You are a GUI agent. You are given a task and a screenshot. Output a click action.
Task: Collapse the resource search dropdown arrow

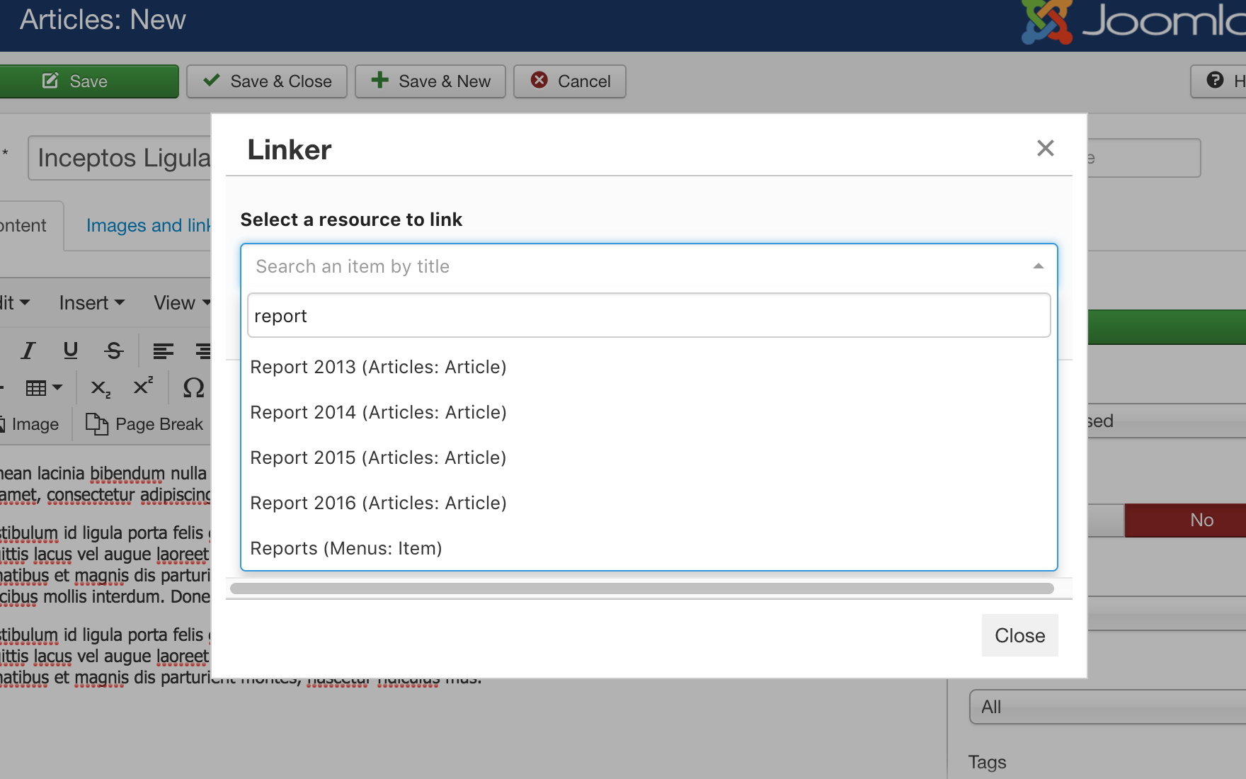pos(1038,266)
